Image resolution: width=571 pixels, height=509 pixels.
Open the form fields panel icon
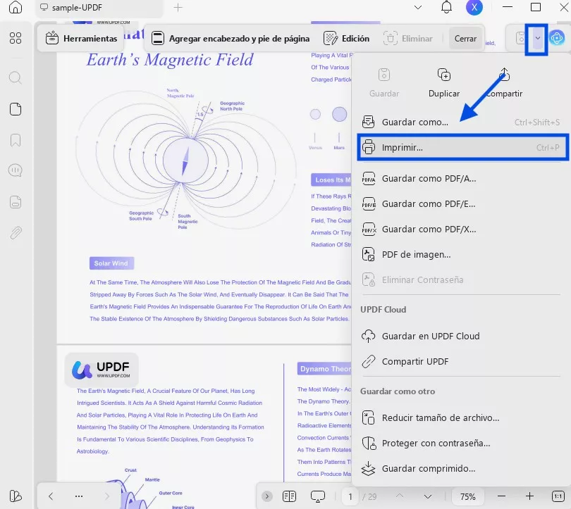tap(16, 202)
